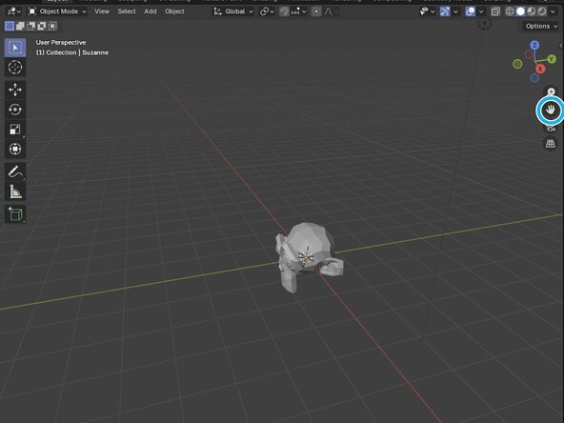Toggle proportional editing button

coord(316,11)
